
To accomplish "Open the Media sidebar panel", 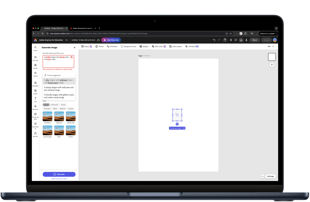I will point(35,92).
